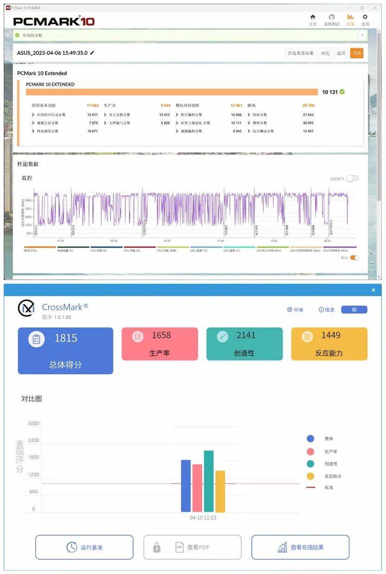Click the icon on the 生产率 card

tap(138, 337)
